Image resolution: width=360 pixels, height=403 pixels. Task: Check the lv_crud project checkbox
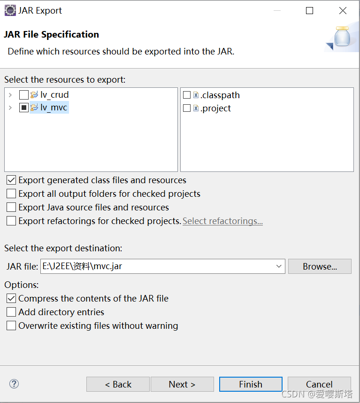tap(24, 95)
